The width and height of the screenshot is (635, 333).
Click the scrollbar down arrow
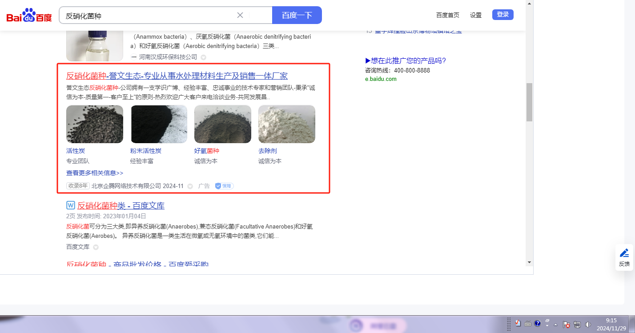tap(529, 262)
